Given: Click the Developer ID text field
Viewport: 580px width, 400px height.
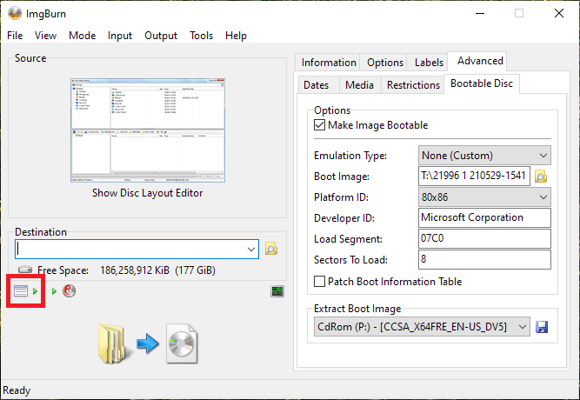Looking at the screenshot, I should click(x=483, y=217).
